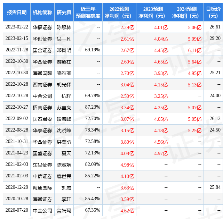
Task: Select the date 2023-02-22
Action: (x=17, y=27)
